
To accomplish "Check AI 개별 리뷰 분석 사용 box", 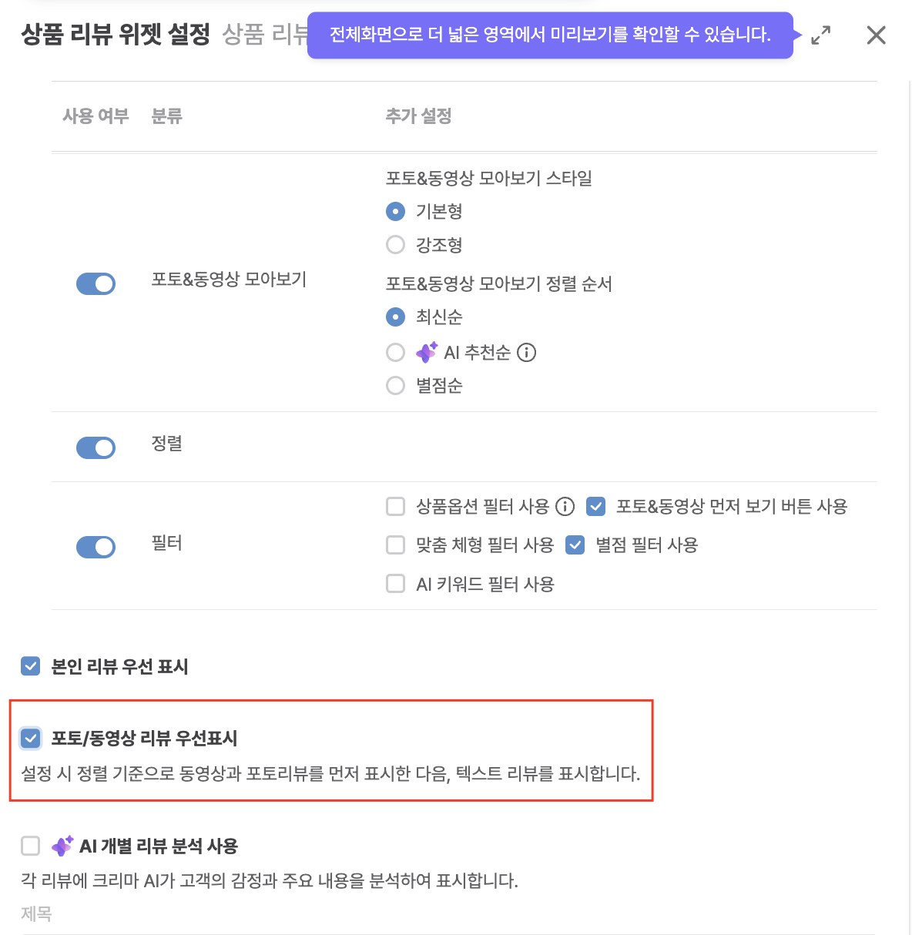I will 30,846.
